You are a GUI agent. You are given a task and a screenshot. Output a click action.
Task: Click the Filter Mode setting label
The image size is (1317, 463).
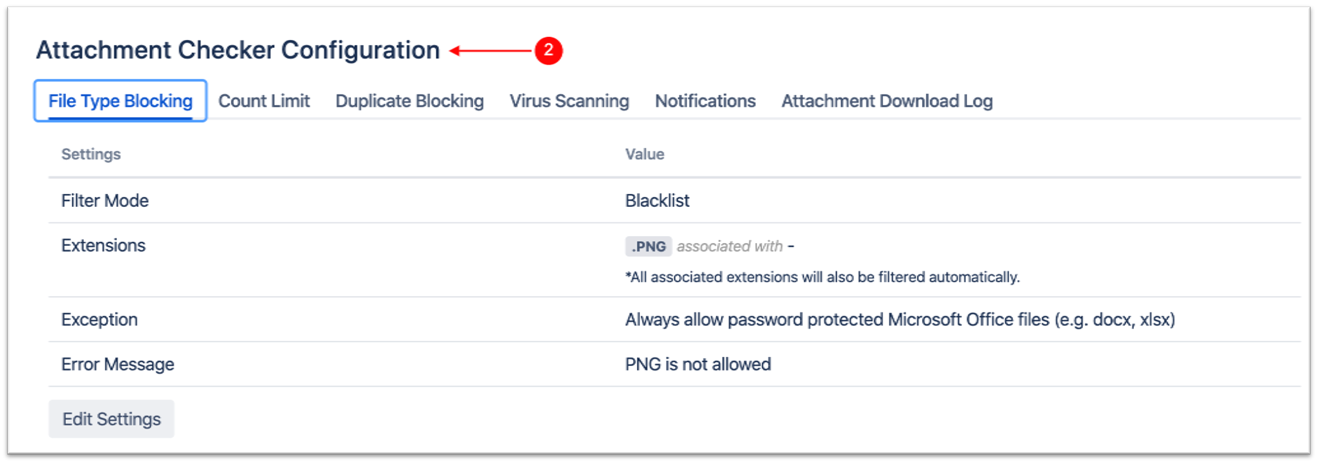[105, 200]
